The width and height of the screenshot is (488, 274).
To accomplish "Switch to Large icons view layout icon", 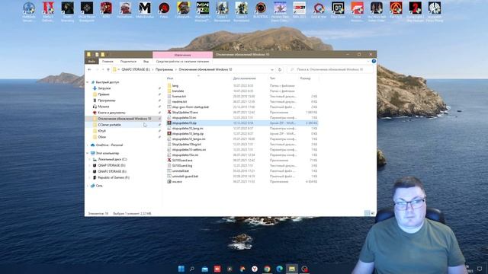I will pyautogui.click(x=373, y=213).
